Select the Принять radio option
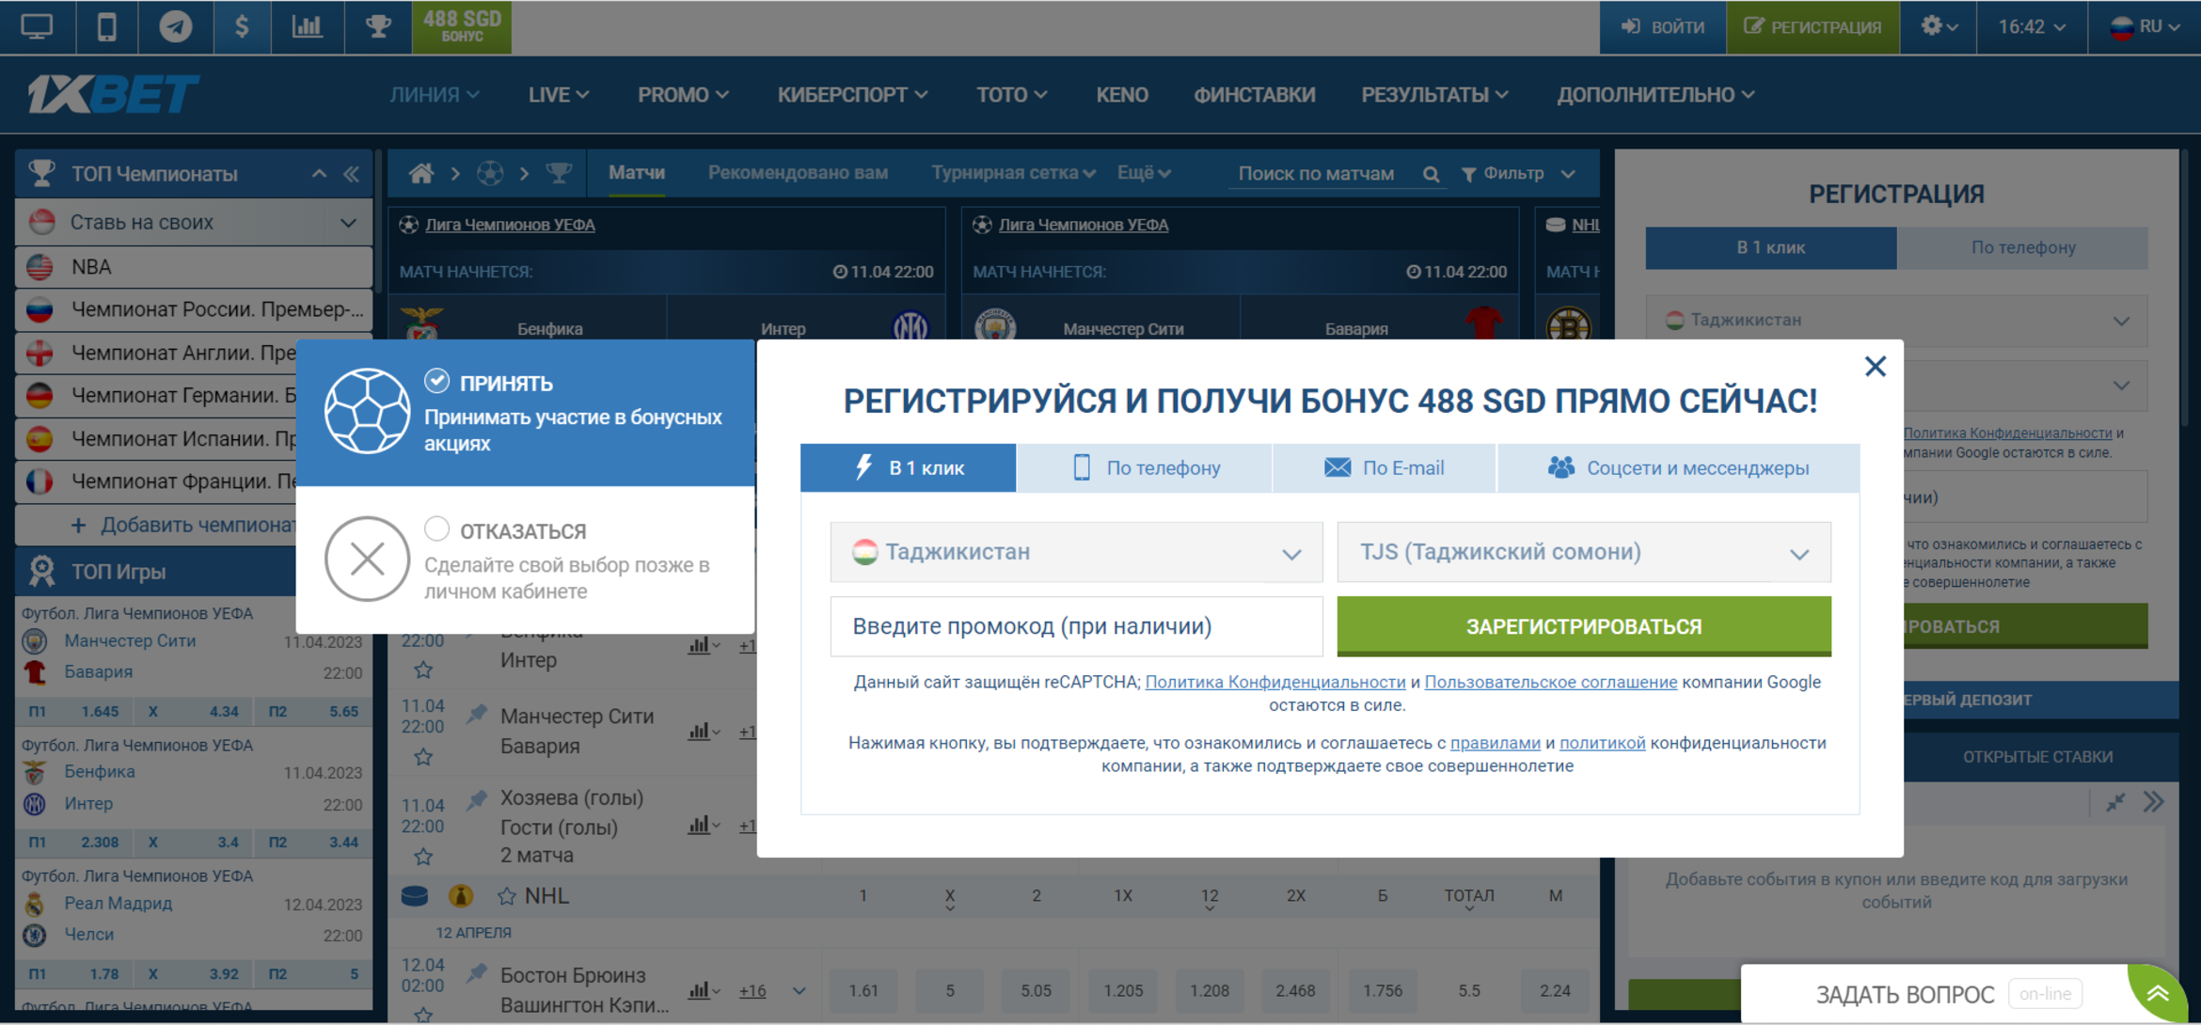Screen dimensions: 2201x1025 (436, 381)
